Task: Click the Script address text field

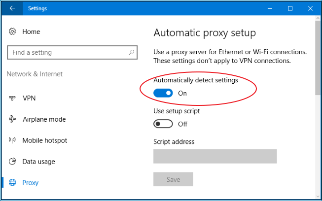Action: pyautogui.click(x=215, y=156)
